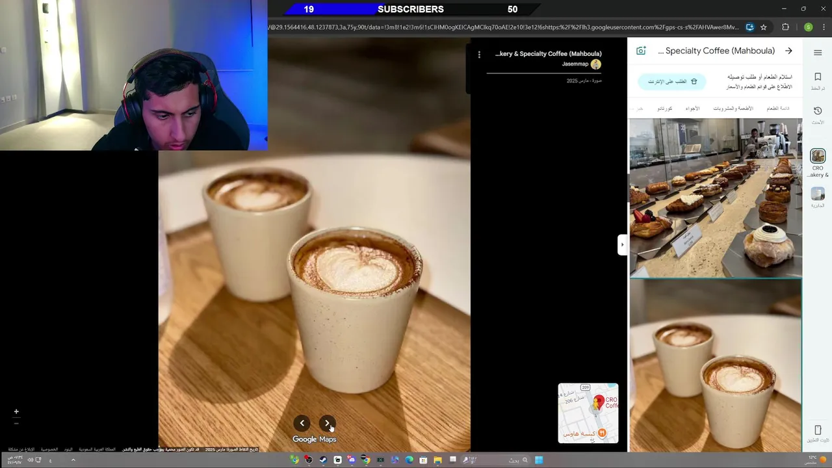Open the coffee cups photo thumbnail
This screenshot has height=468, width=832.
tap(716, 365)
